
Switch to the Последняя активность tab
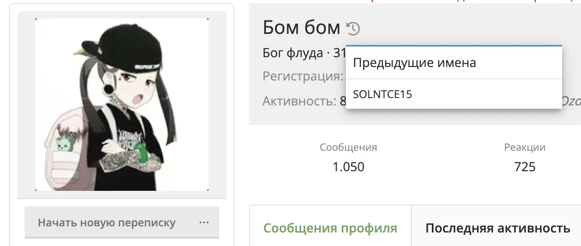498,228
